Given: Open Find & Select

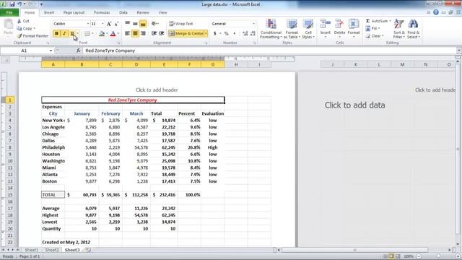Looking at the screenshot, I should [414, 29].
